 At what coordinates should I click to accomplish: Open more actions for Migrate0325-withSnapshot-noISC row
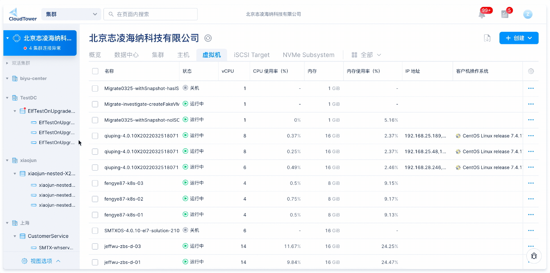coord(531,120)
